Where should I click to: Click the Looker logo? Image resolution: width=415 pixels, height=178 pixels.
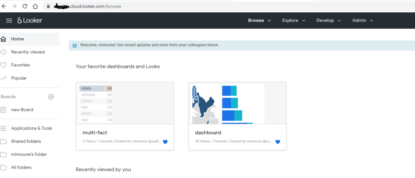click(30, 21)
